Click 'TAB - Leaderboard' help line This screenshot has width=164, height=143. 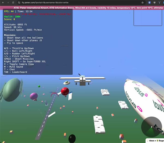tap(16, 72)
